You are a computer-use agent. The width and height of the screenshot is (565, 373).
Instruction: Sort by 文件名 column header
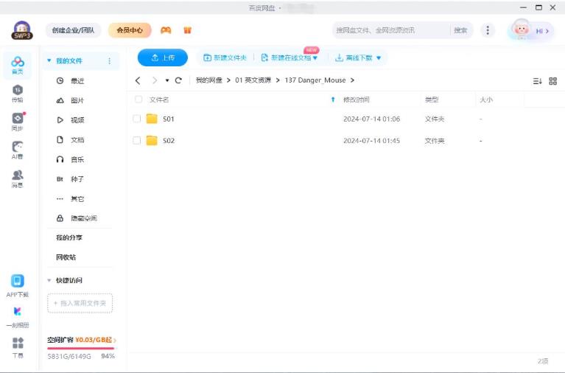tap(159, 100)
